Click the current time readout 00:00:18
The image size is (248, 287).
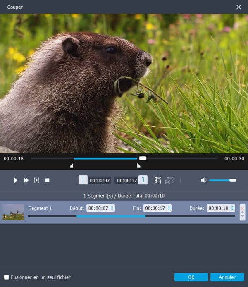pyautogui.click(x=14, y=158)
